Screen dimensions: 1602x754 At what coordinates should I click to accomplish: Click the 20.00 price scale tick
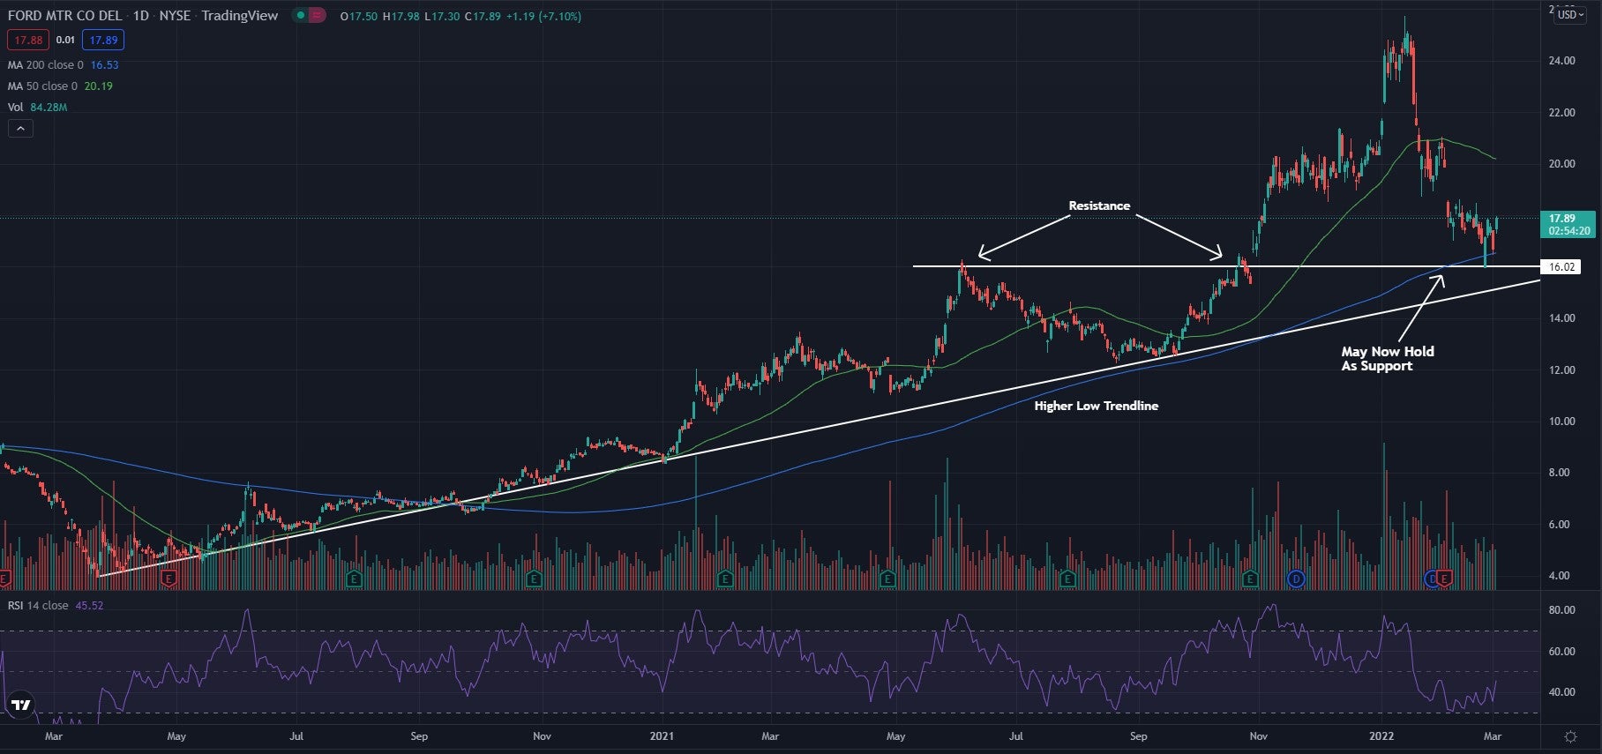click(x=1561, y=164)
